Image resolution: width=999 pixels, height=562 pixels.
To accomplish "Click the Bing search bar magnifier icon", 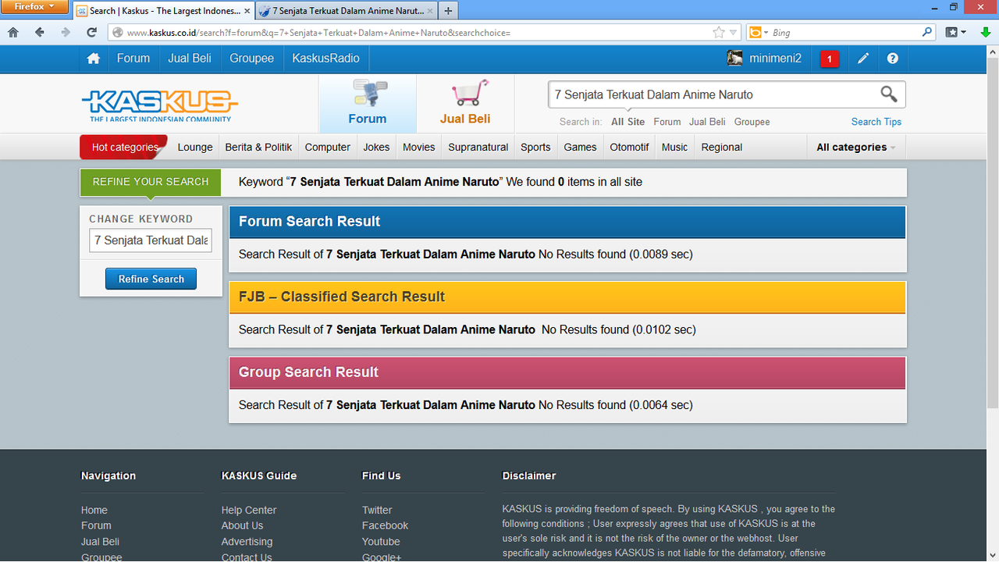I will click(x=927, y=33).
